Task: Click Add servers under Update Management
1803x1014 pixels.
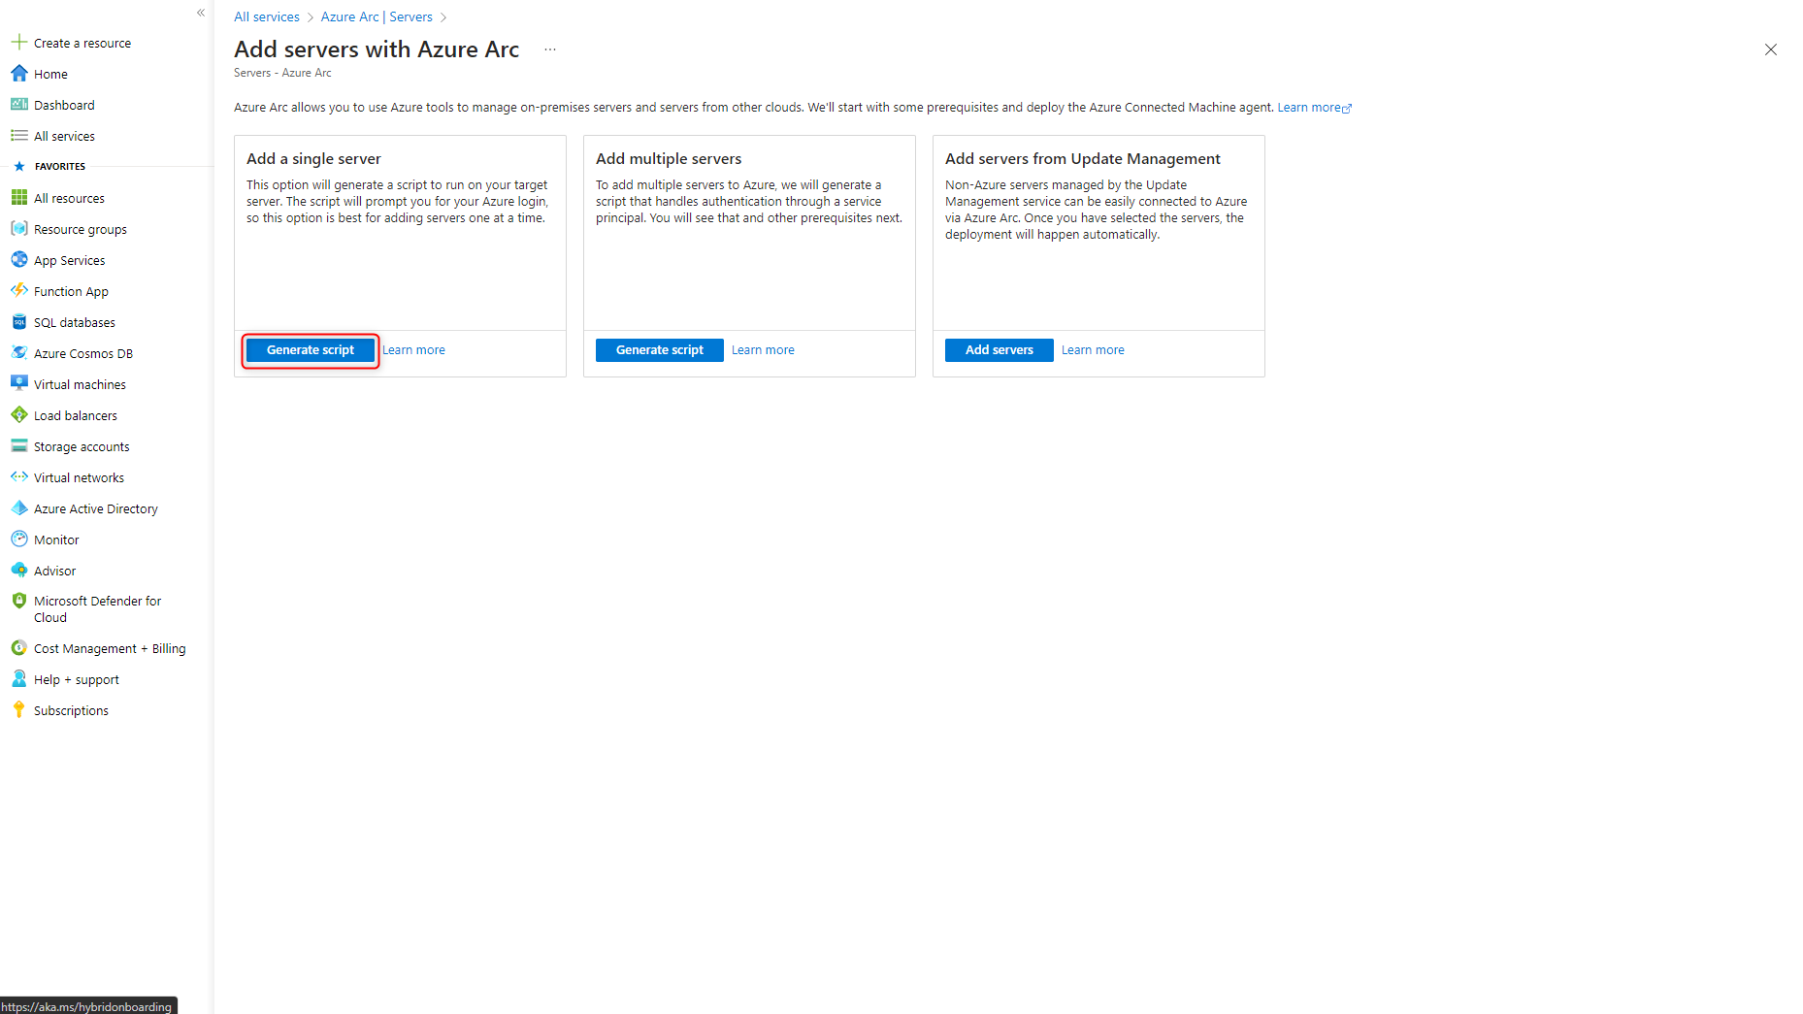Action: (999, 349)
